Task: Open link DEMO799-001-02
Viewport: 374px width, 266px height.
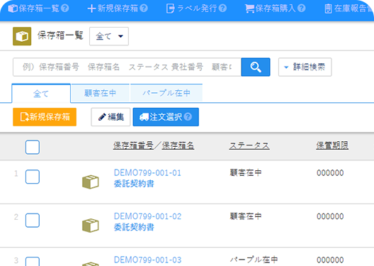Action: pos(147,216)
